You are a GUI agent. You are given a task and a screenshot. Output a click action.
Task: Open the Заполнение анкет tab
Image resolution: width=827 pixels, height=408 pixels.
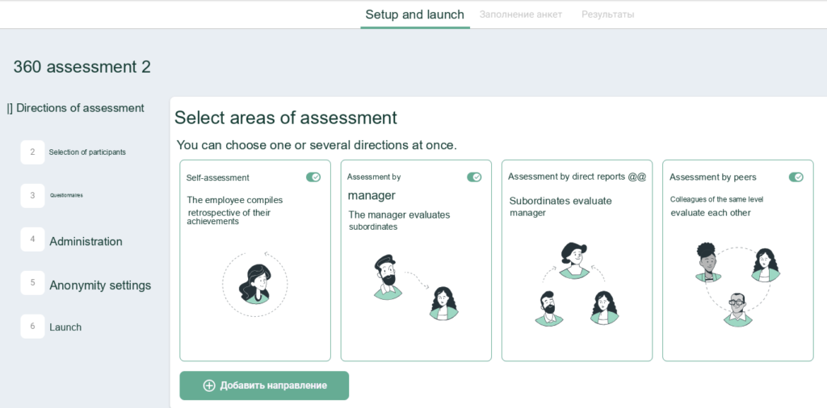click(521, 15)
